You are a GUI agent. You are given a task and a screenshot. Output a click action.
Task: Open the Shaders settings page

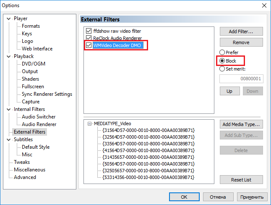pyautogui.click(x=30, y=79)
